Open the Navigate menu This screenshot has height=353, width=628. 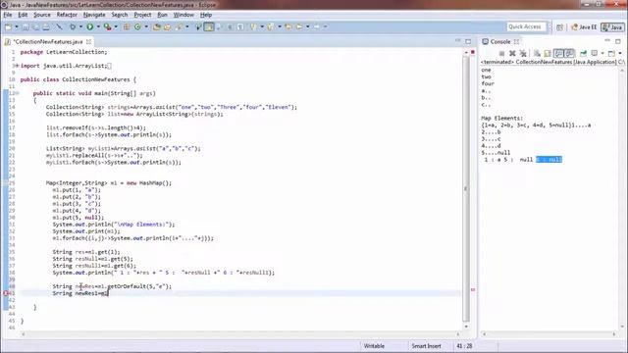(x=94, y=15)
